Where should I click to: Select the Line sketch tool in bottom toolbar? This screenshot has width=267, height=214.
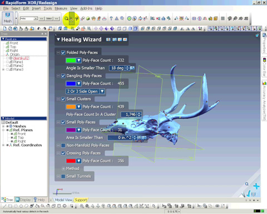(5, 206)
